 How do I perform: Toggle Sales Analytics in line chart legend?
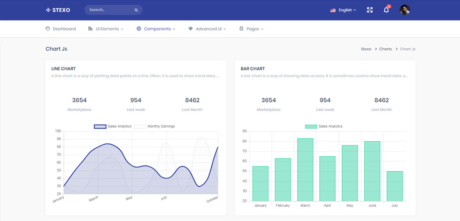(113, 126)
